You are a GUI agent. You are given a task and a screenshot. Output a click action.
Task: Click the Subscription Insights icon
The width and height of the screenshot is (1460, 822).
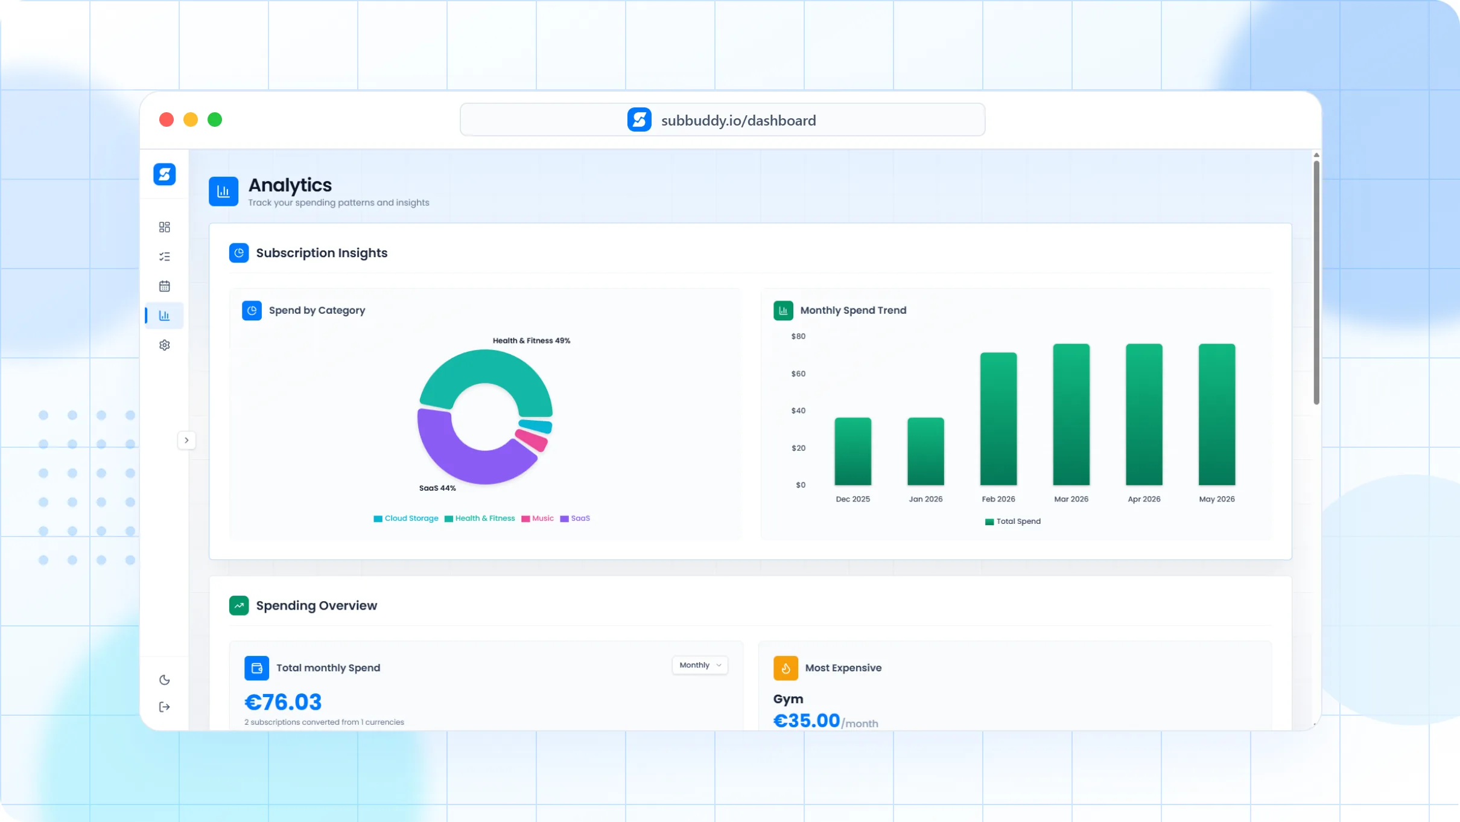pyautogui.click(x=239, y=253)
